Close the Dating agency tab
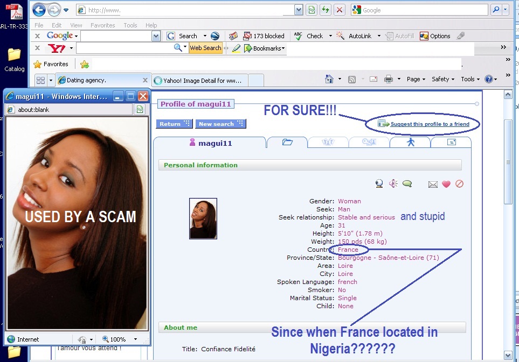519x362 pixels. (145, 80)
